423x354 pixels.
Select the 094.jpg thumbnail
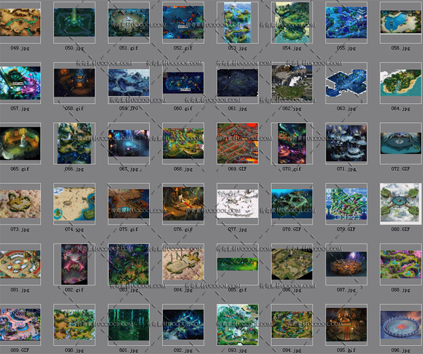(292, 325)
